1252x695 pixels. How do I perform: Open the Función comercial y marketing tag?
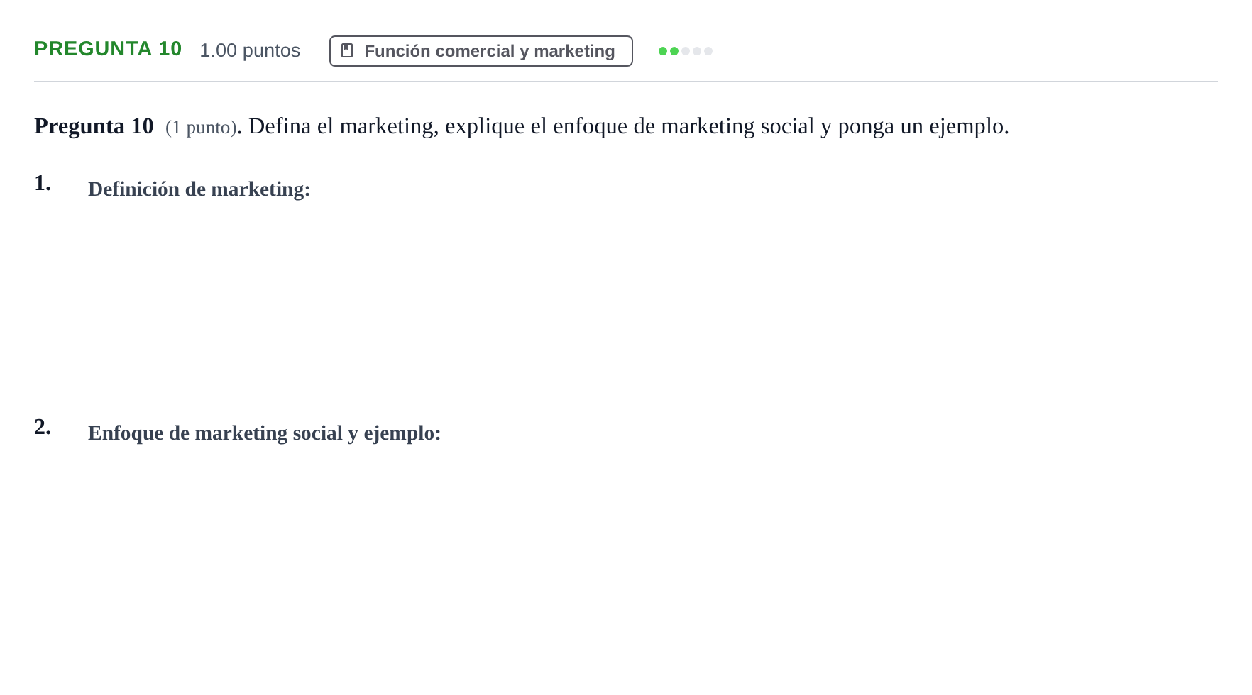click(x=481, y=51)
